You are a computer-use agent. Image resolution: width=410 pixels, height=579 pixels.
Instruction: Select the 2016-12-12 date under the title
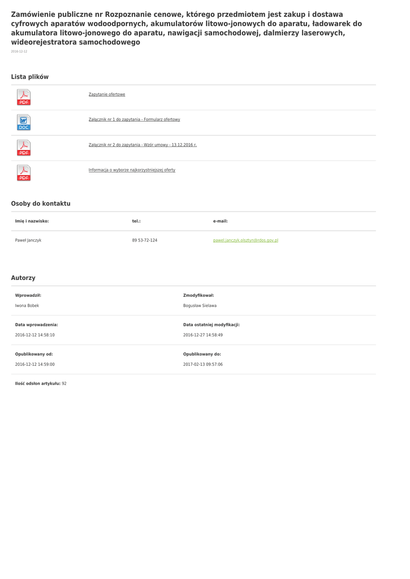19,51
